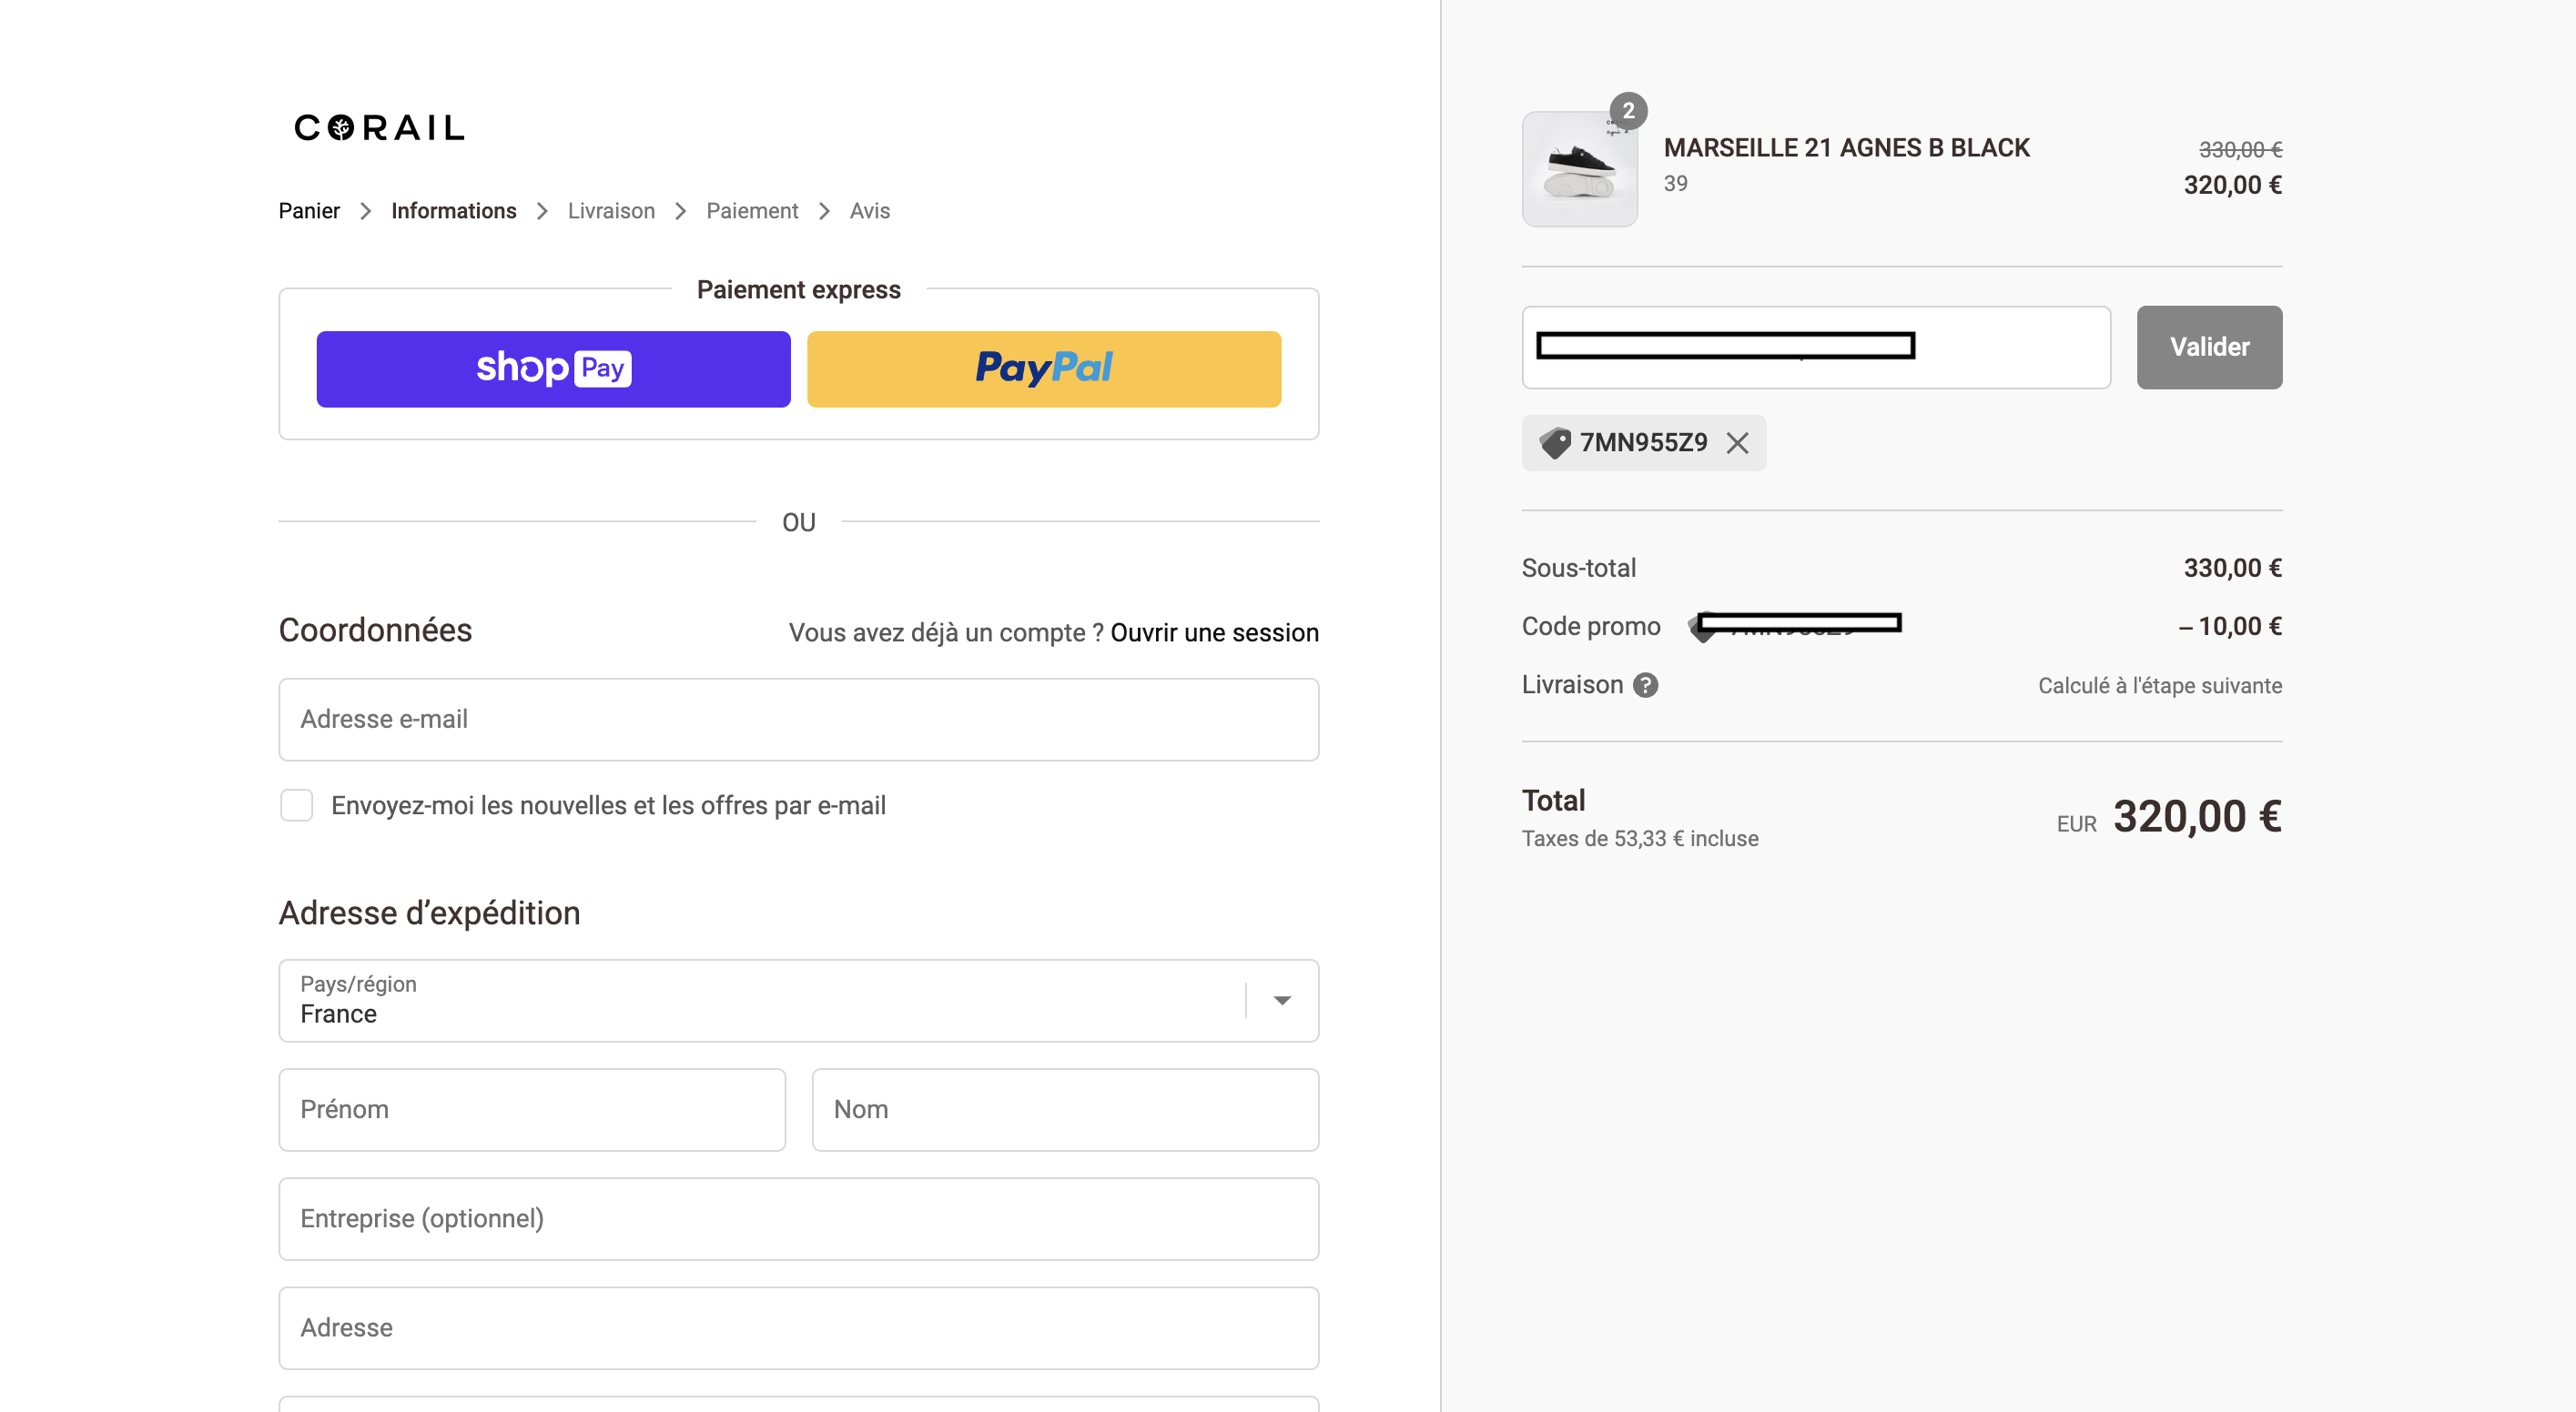This screenshot has width=2576, height=1412.
Task: Click the Valider promo code button
Action: (2209, 347)
